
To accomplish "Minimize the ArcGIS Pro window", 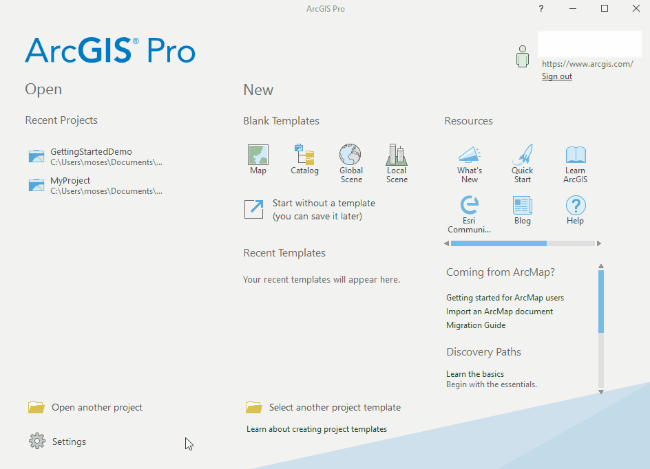I will (573, 9).
